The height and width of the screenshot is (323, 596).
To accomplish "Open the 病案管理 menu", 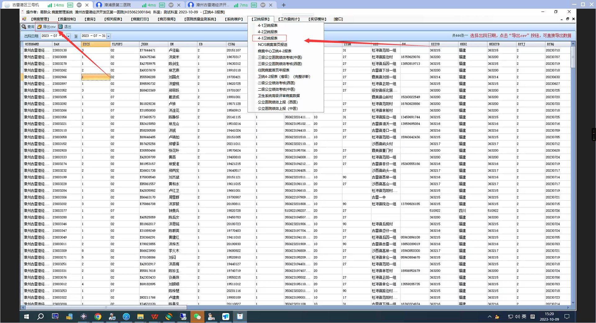I will pos(40,19).
